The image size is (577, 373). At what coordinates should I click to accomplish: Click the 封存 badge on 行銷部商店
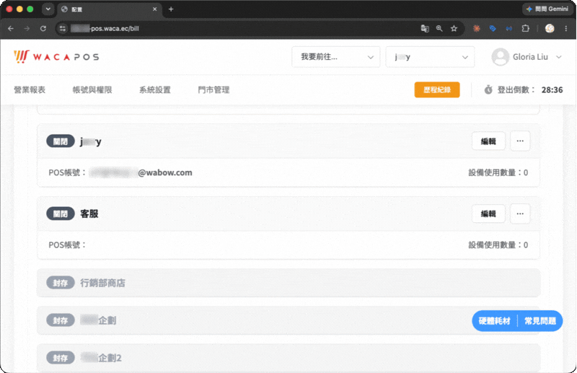(x=61, y=283)
